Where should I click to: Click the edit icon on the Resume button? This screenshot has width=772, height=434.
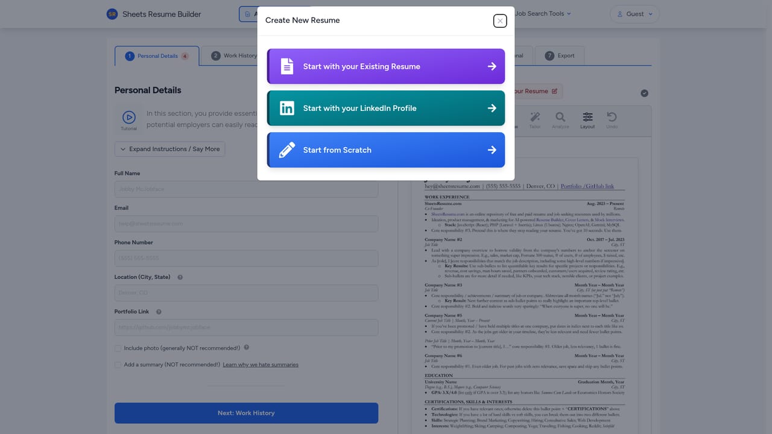pos(555,92)
